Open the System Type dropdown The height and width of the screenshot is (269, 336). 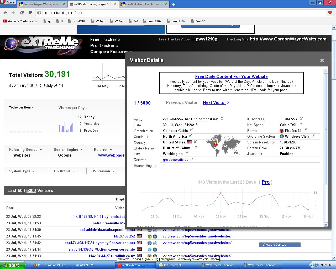(22, 171)
